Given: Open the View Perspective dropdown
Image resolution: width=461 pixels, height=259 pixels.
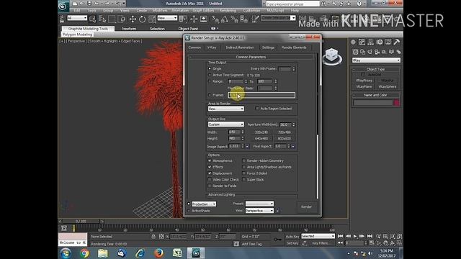Looking at the screenshot, I should coord(259,211).
